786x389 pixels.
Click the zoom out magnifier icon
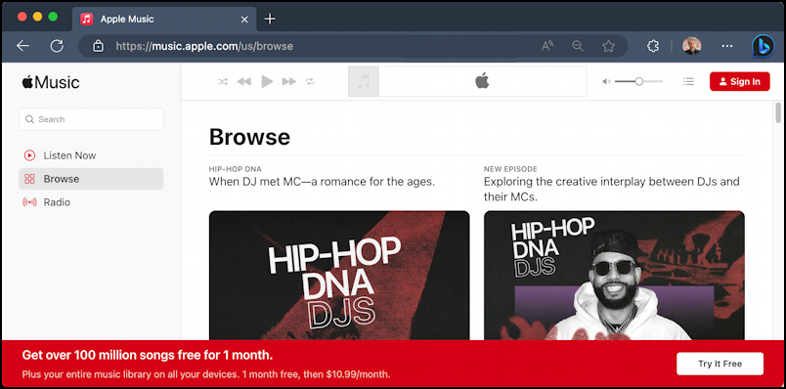(578, 46)
